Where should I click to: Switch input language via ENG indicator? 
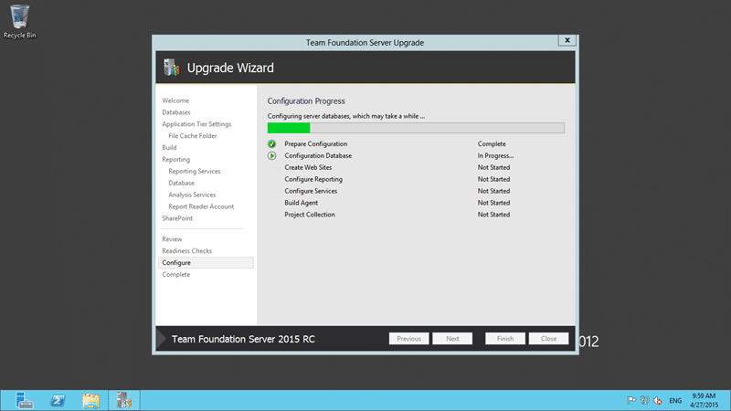click(675, 401)
